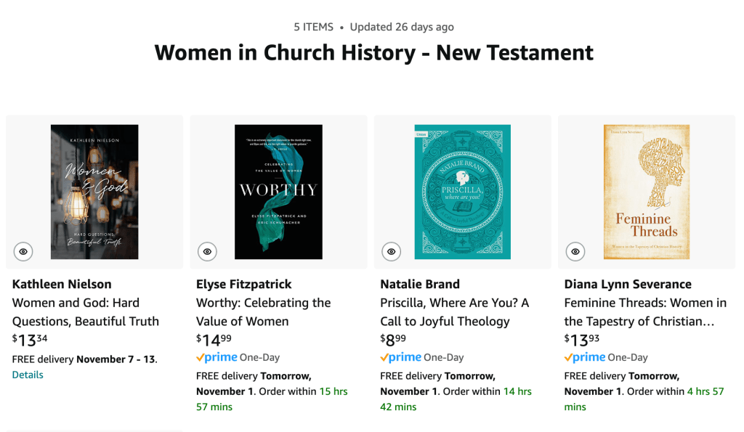Open Priscilla, Where Are You cover

click(462, 192)
